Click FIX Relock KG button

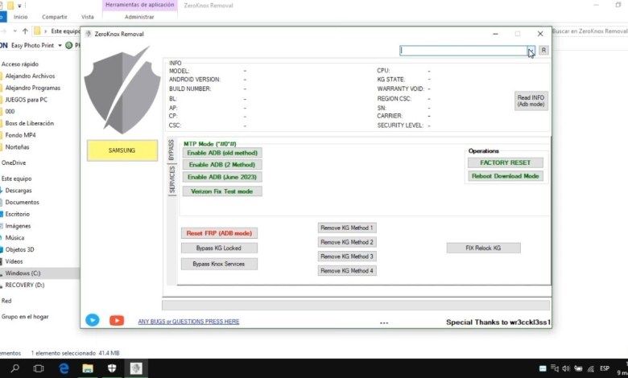coord(483,248)
